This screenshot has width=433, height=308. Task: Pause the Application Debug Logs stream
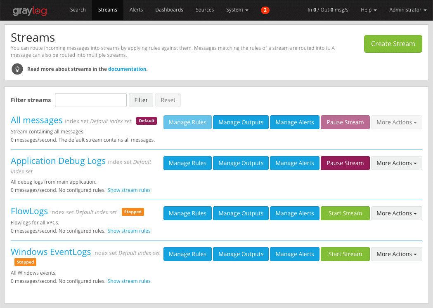345,163
